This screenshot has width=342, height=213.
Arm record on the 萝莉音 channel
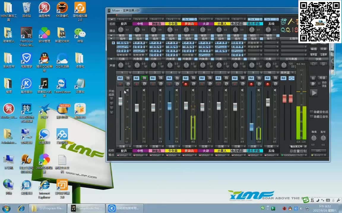pos(186,84)
